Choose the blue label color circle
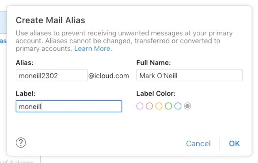 pos(178,106)
